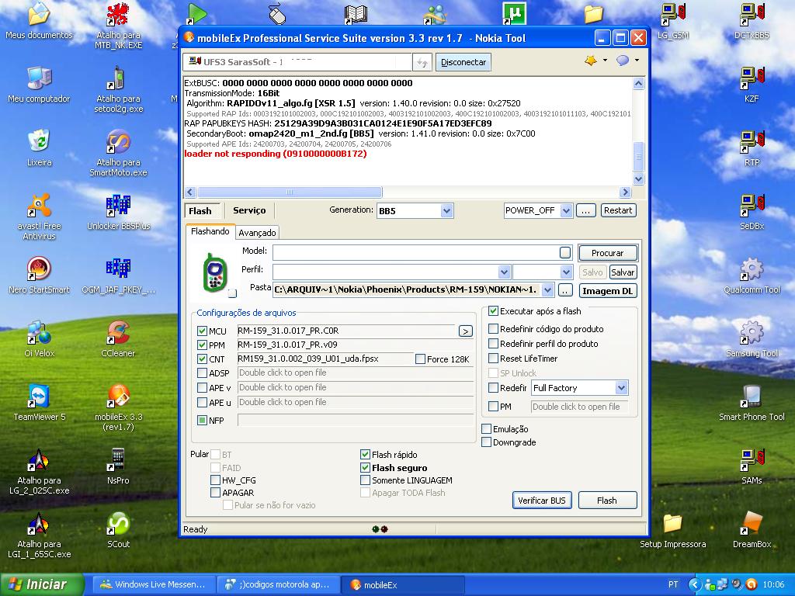
Task: Switch to the Serviço tab
Action: [x=249, y=211]
